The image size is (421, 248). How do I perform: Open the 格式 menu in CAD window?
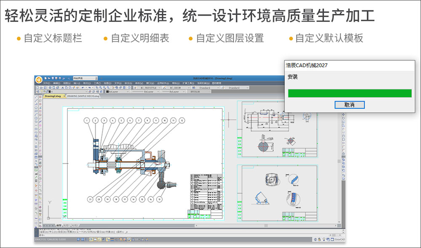click(87, 83)
